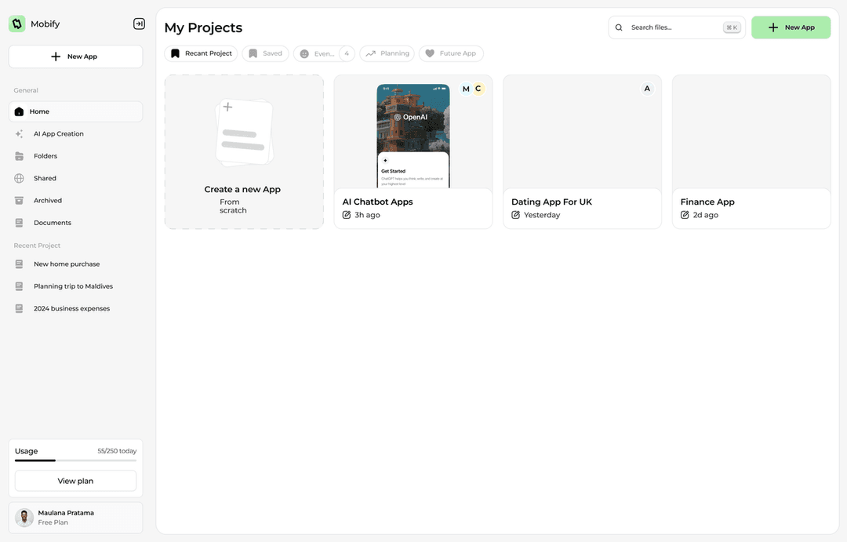The height and width of the screenshot is (542, 847).
Task: Click the green New App button
Action: (791, 27)
